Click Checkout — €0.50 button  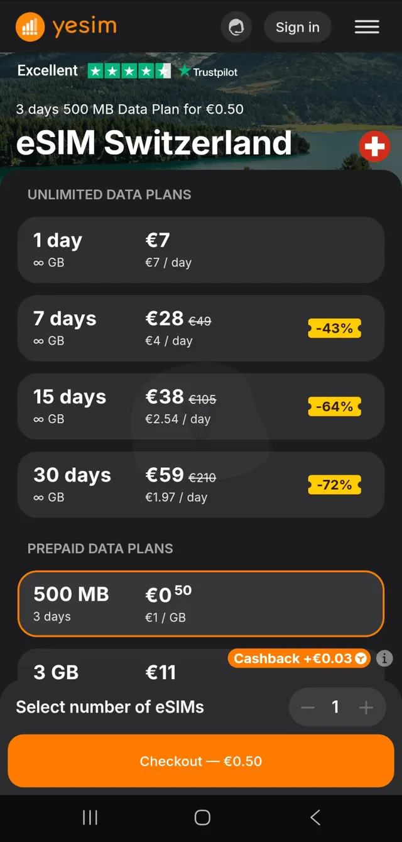201,761
